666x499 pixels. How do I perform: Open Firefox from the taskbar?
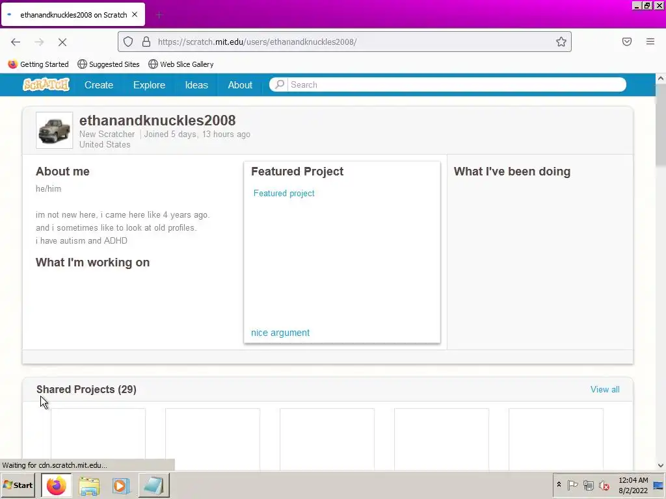(x=57, y=485)
